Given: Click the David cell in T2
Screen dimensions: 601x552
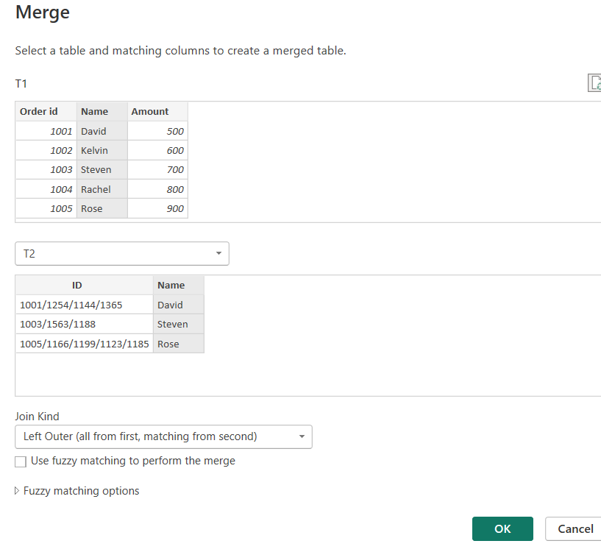Looking at the screenshot, I should (179, 305).
